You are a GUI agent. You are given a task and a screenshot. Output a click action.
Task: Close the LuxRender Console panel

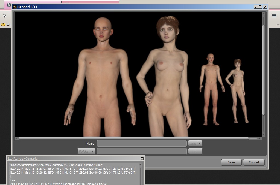[x=142, y=158]
